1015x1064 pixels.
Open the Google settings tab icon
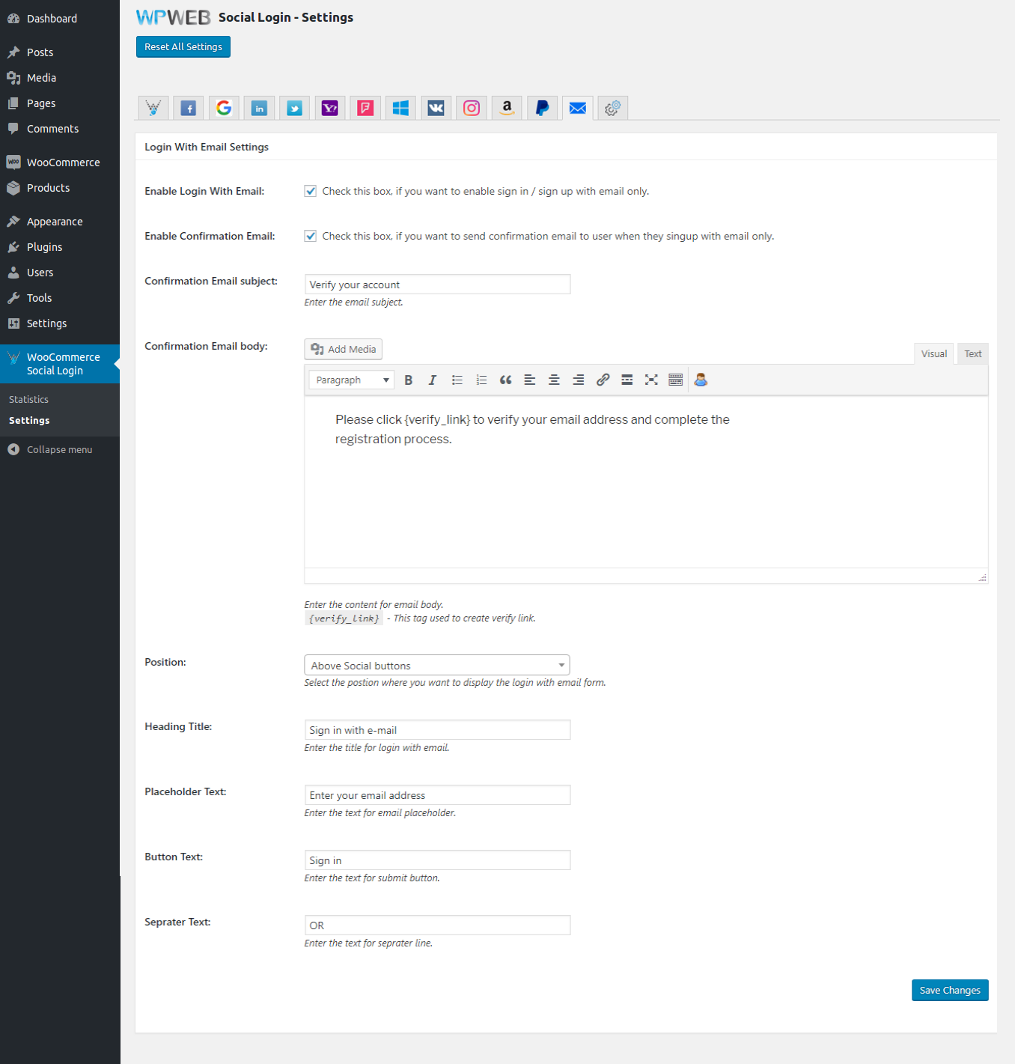click(224, 109)
